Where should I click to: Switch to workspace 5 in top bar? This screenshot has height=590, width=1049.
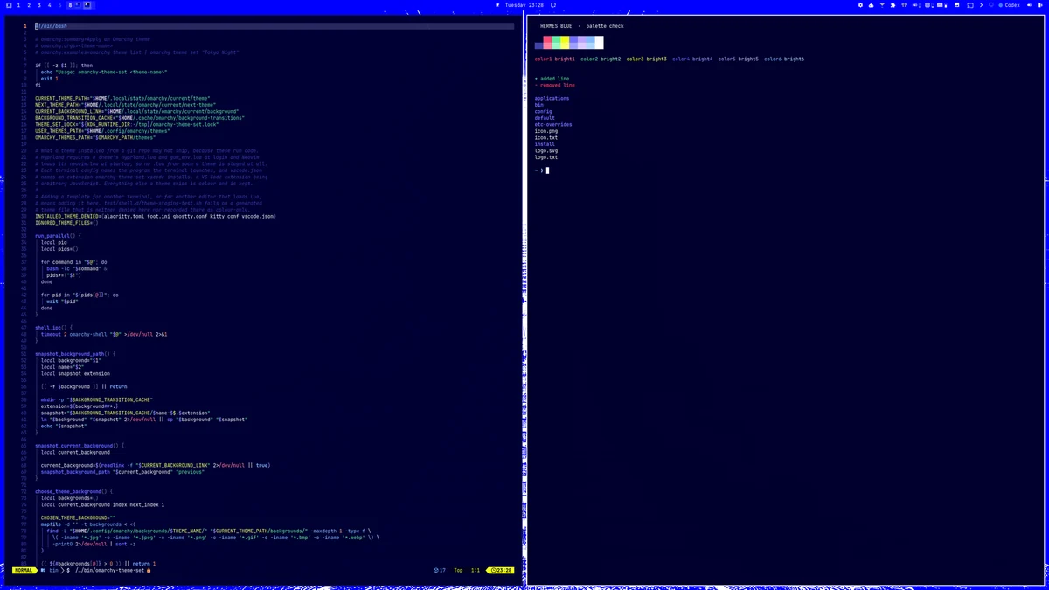60,5
